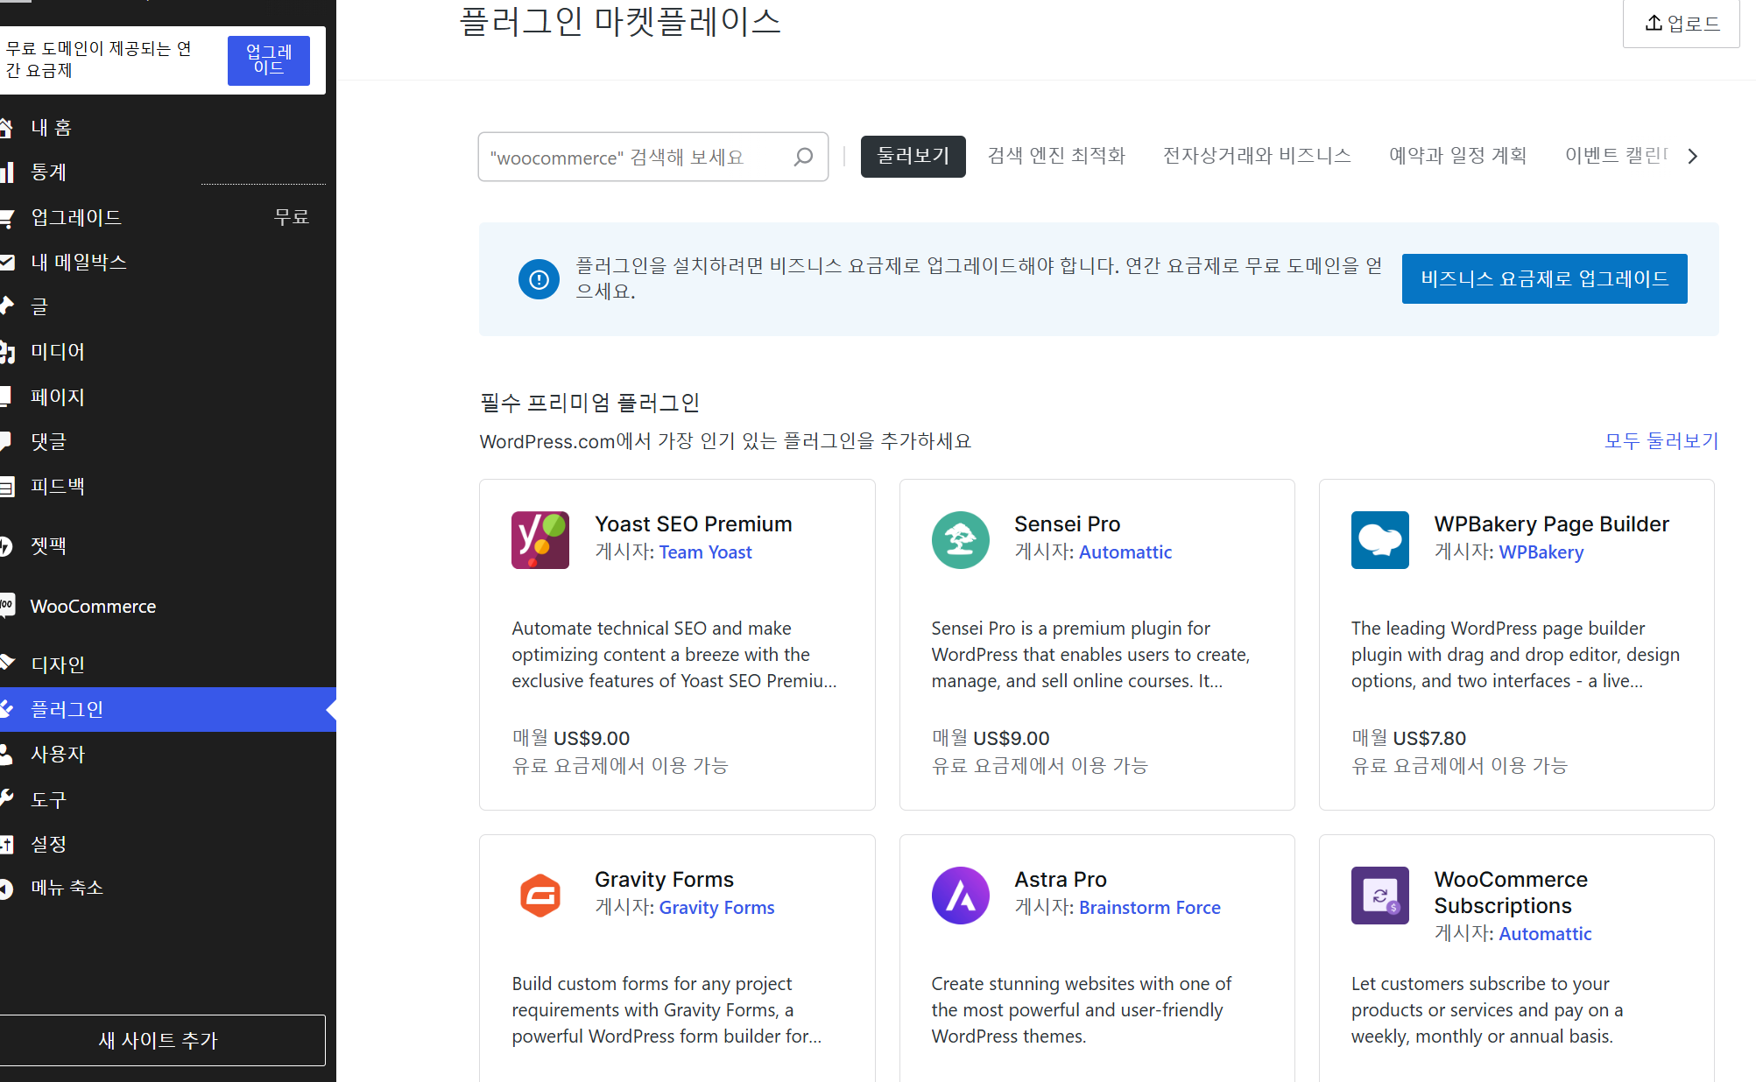Click the Gravity Forms plugin icon
Image resolution: width=1756 pixels, height=1082 pixels.
point(539,896)
